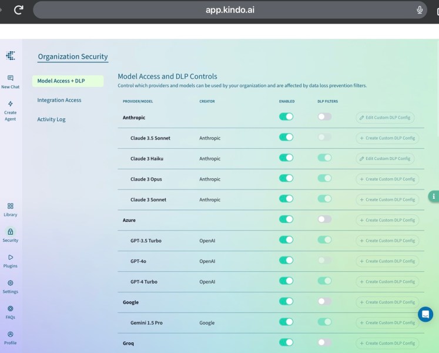
Task: Toggle Groq DLP filters switch
Action: pyautogui.click(x=324, y=342)
